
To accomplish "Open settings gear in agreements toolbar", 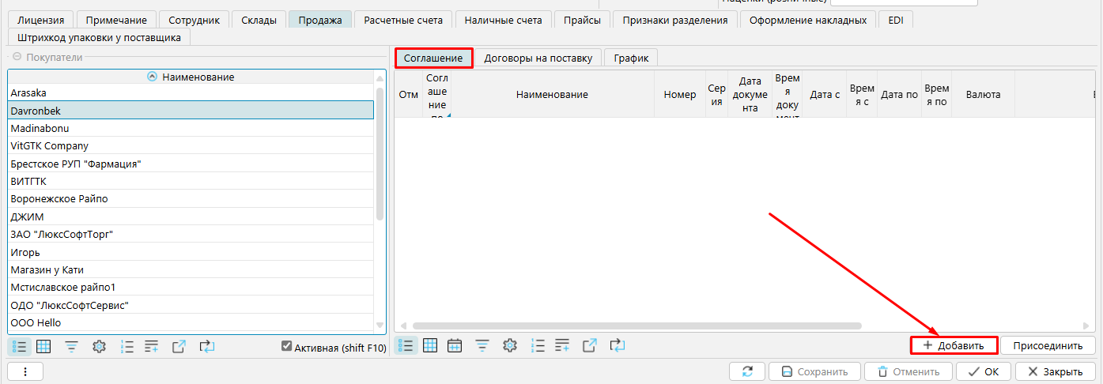I will 510,345.
